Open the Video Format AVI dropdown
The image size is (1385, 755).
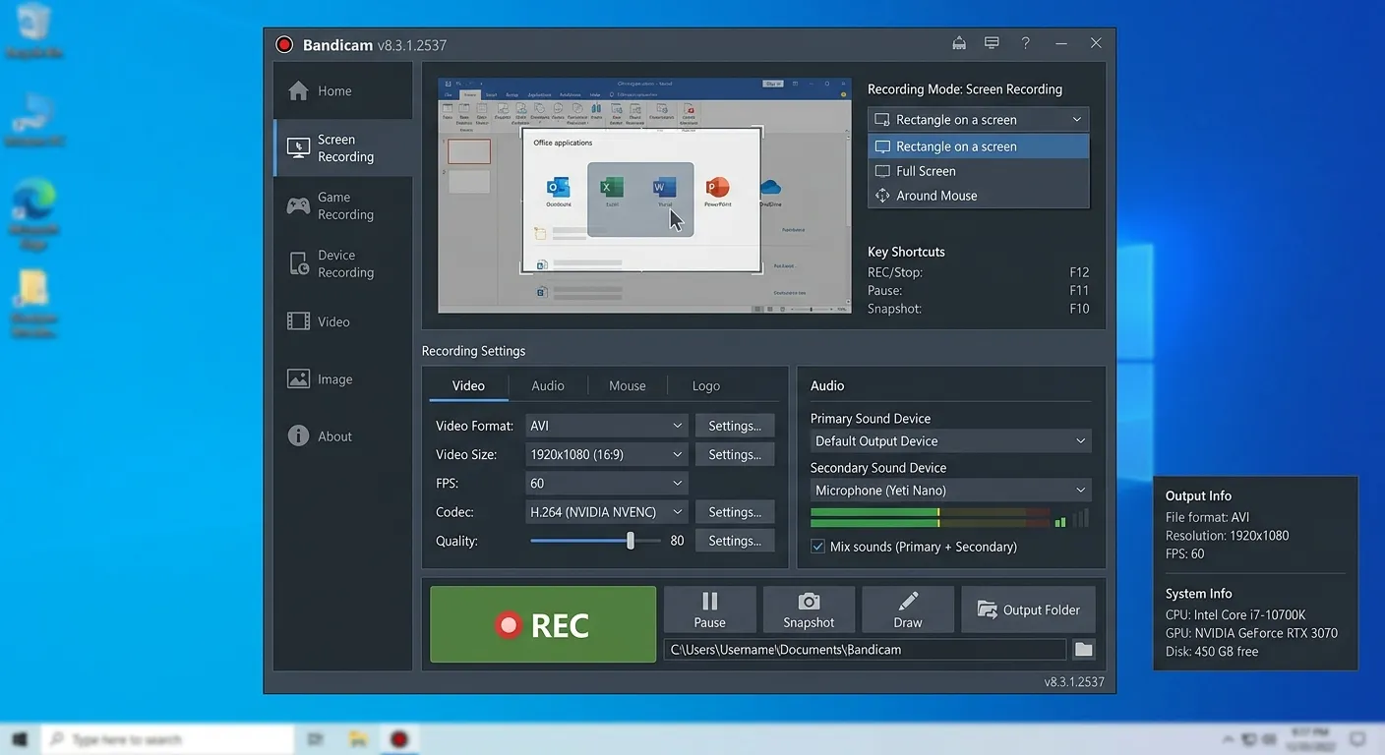pos(606,426)
